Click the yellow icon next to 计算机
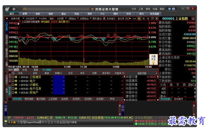208x131 pixels. coord(16,85)
